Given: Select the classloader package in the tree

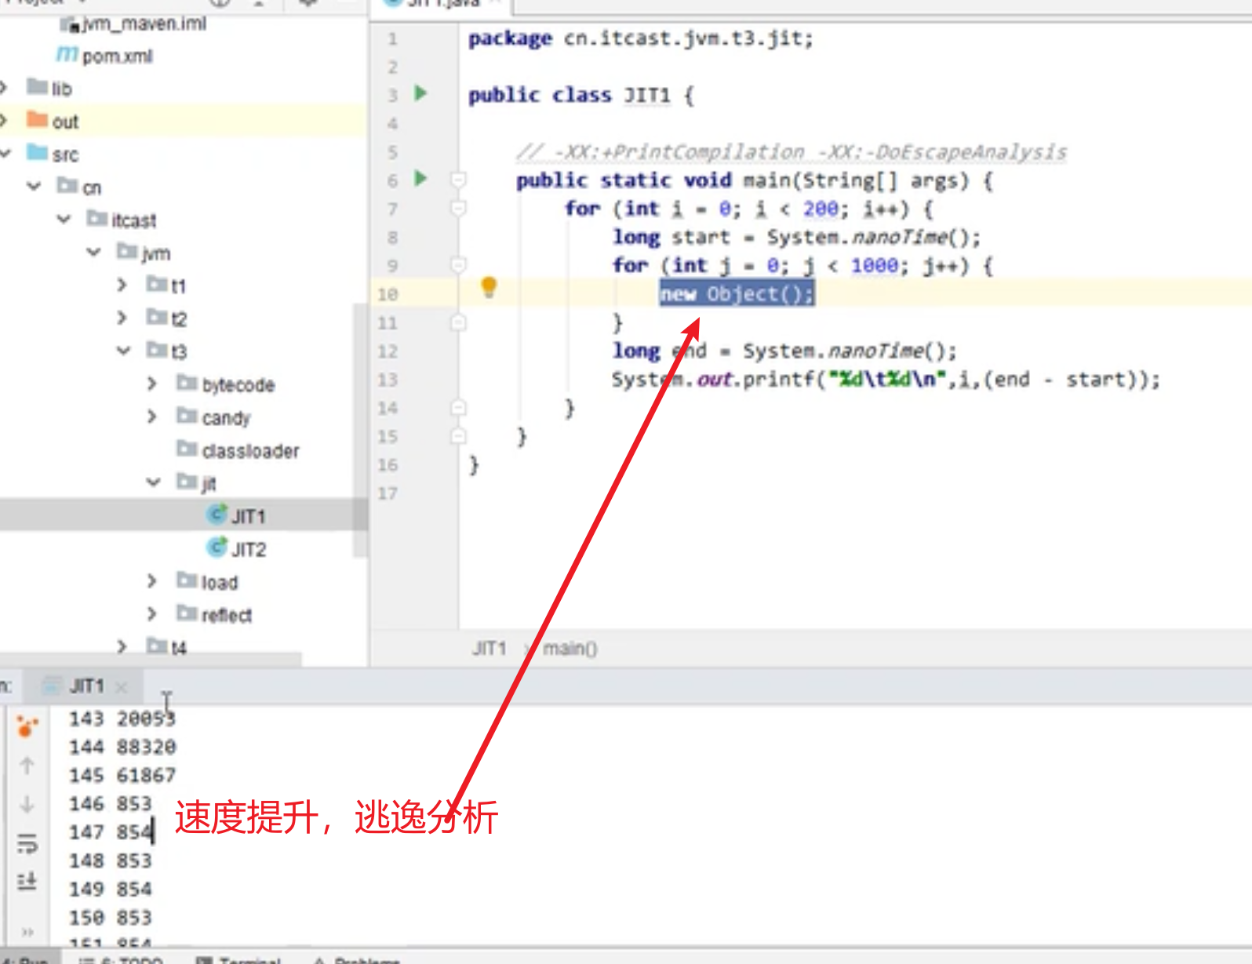Looking at the screenshot, I should click(250, 451).
